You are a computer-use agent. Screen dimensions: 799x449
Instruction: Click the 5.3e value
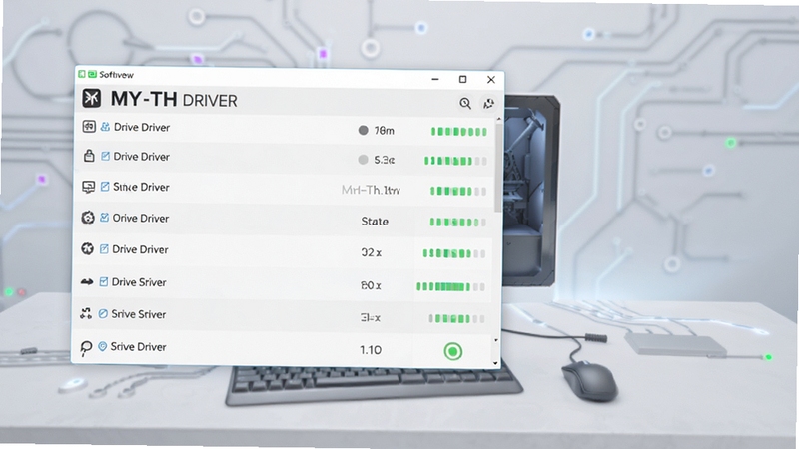(x=385, y=160)
